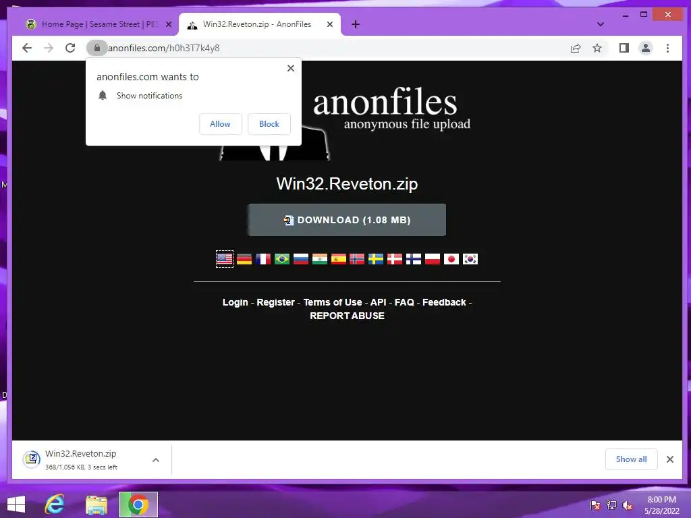
Task: Open the taskbar clock and date
Action: (661, 505)
